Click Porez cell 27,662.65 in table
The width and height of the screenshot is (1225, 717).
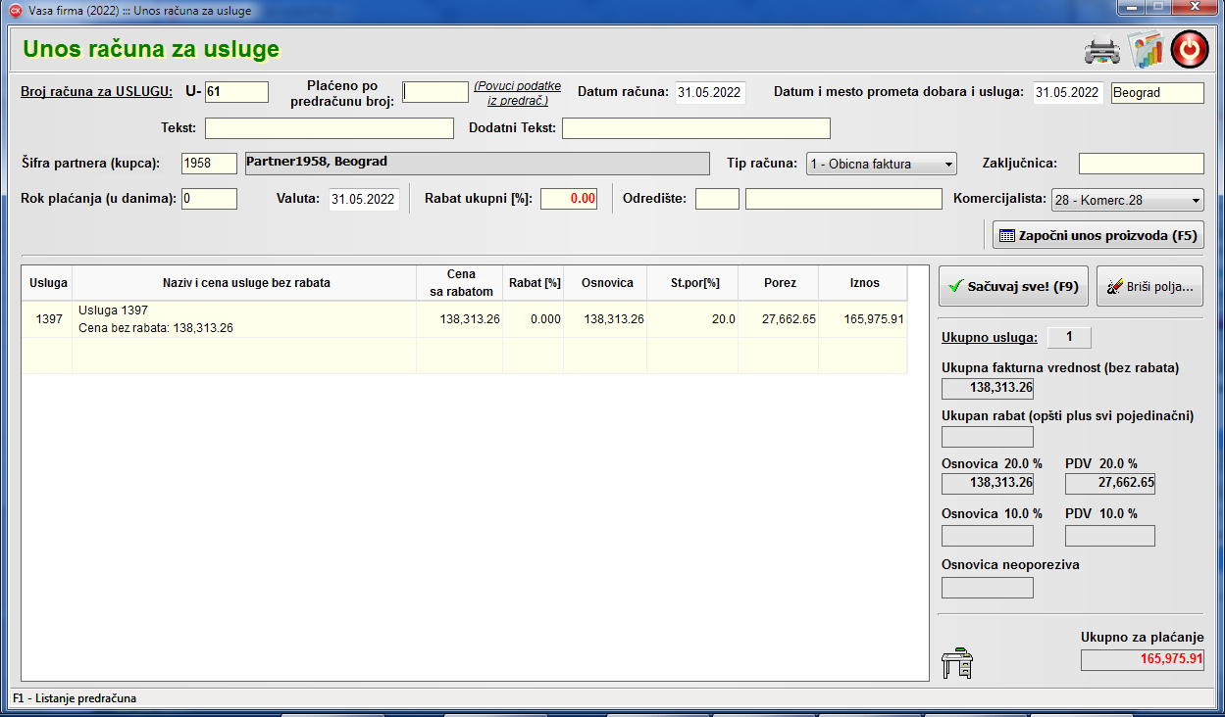780,319
